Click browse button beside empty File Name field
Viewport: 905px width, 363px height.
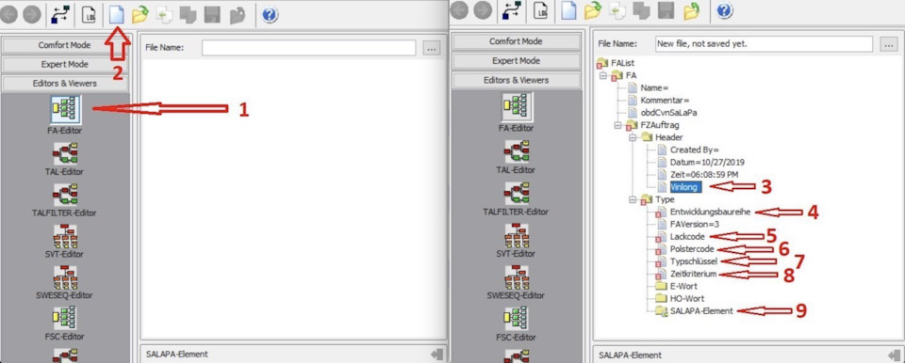coord(432,48)
